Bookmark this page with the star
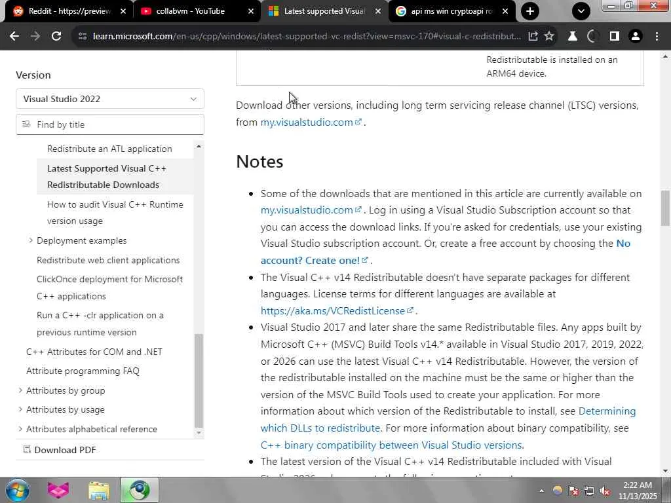 click(549, 37)
